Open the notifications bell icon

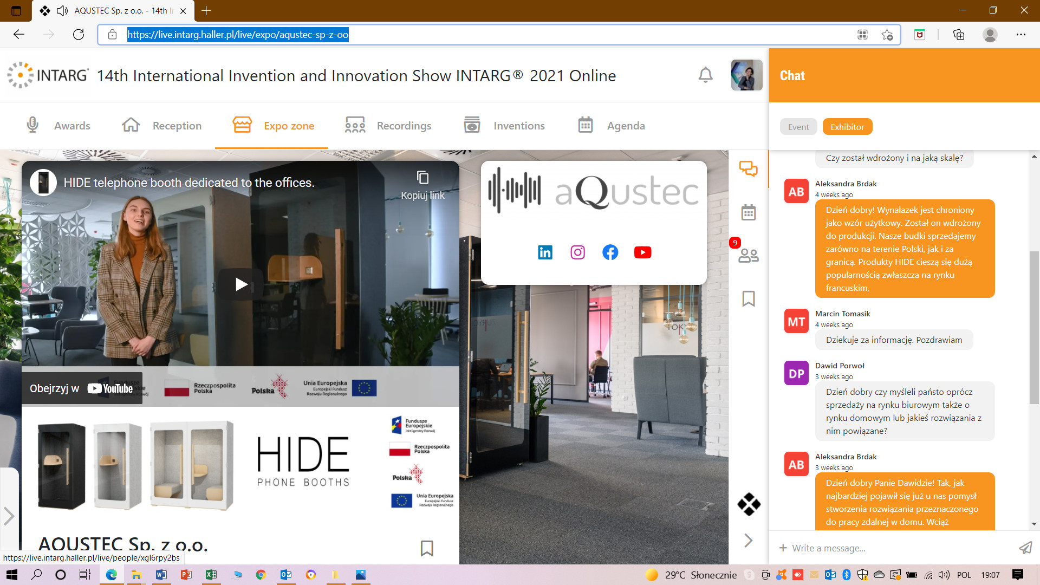pyautogui.click(x=705, y=75)
